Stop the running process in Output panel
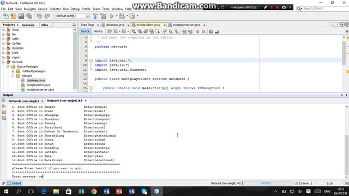 (x=4, y=112)
